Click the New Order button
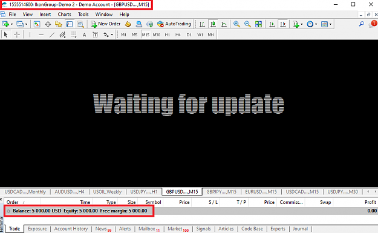The height and width of the screenshot is (233, 378). (105, 24)
